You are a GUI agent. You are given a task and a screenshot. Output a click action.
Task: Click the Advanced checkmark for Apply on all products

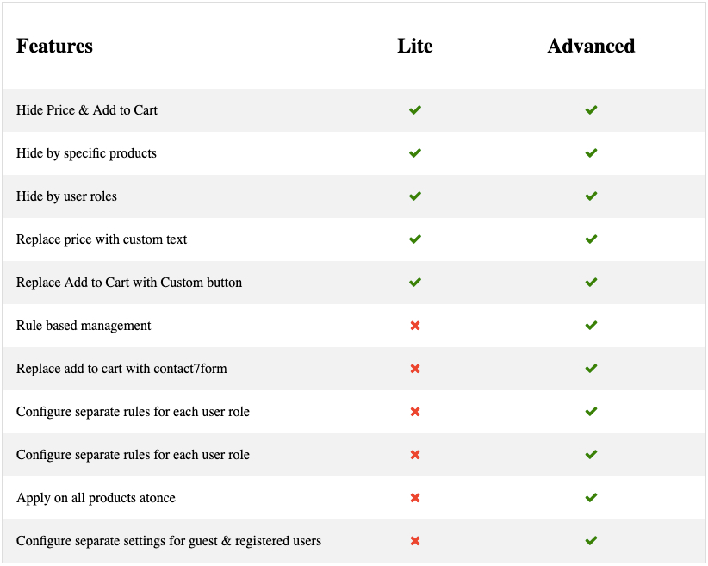591,498
